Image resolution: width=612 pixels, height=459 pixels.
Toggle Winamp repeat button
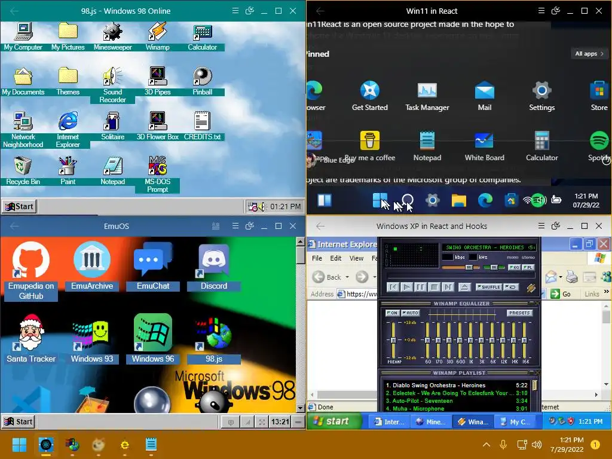pyautogui.click(x=511, y=287)
